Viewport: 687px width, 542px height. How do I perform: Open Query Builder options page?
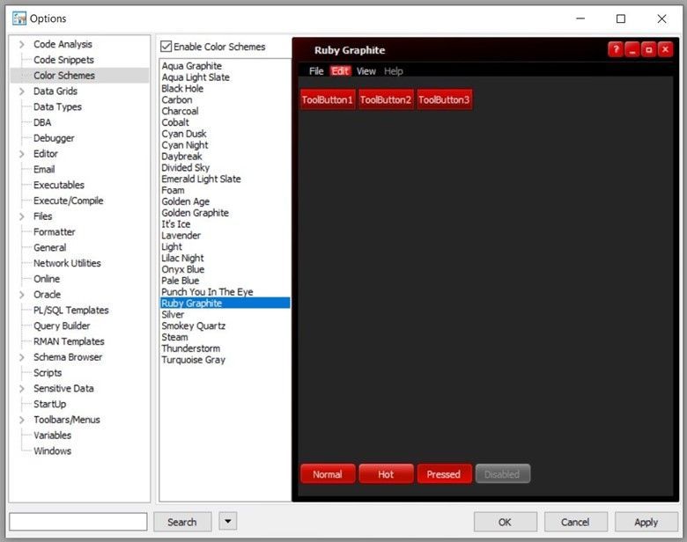coord(62,326)
